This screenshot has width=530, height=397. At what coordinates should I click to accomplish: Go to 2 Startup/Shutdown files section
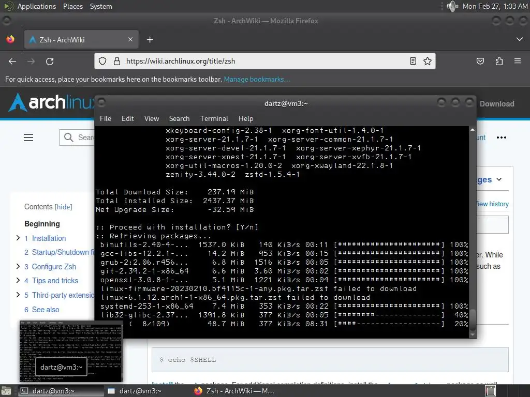[x=59, y=252]
